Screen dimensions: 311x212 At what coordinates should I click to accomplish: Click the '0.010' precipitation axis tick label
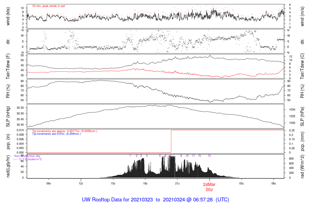coord(20,130)
